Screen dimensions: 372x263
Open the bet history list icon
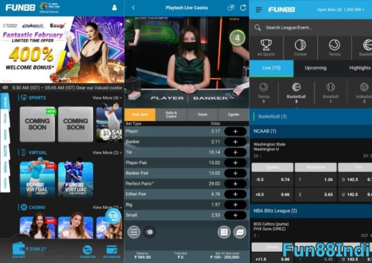[224, 232]
